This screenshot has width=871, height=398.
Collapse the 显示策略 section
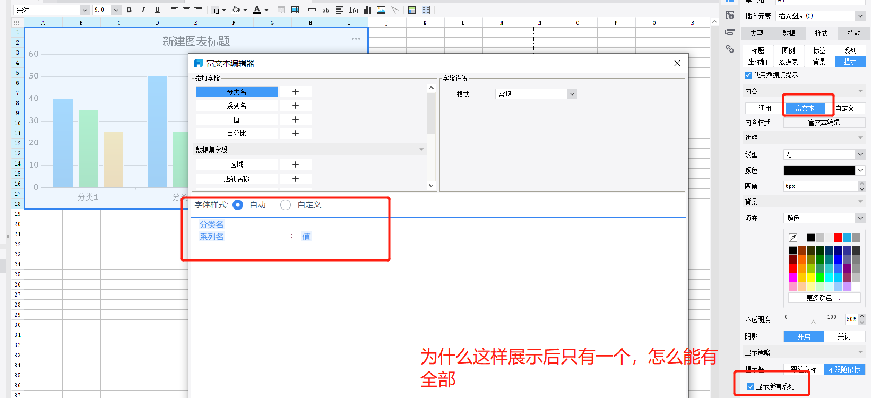point(860,352)
